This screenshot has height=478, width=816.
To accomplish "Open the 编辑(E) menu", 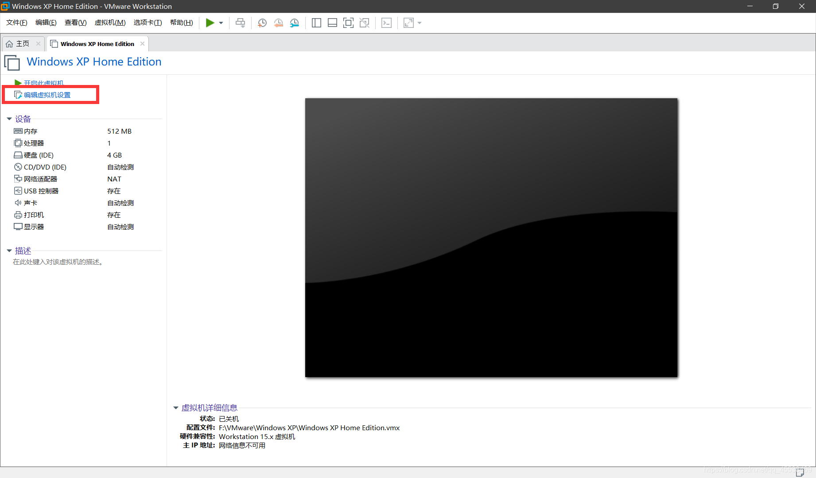I will [46, 23].
